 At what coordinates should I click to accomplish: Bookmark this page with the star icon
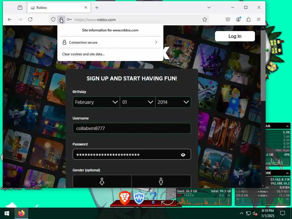click(205, 19)
